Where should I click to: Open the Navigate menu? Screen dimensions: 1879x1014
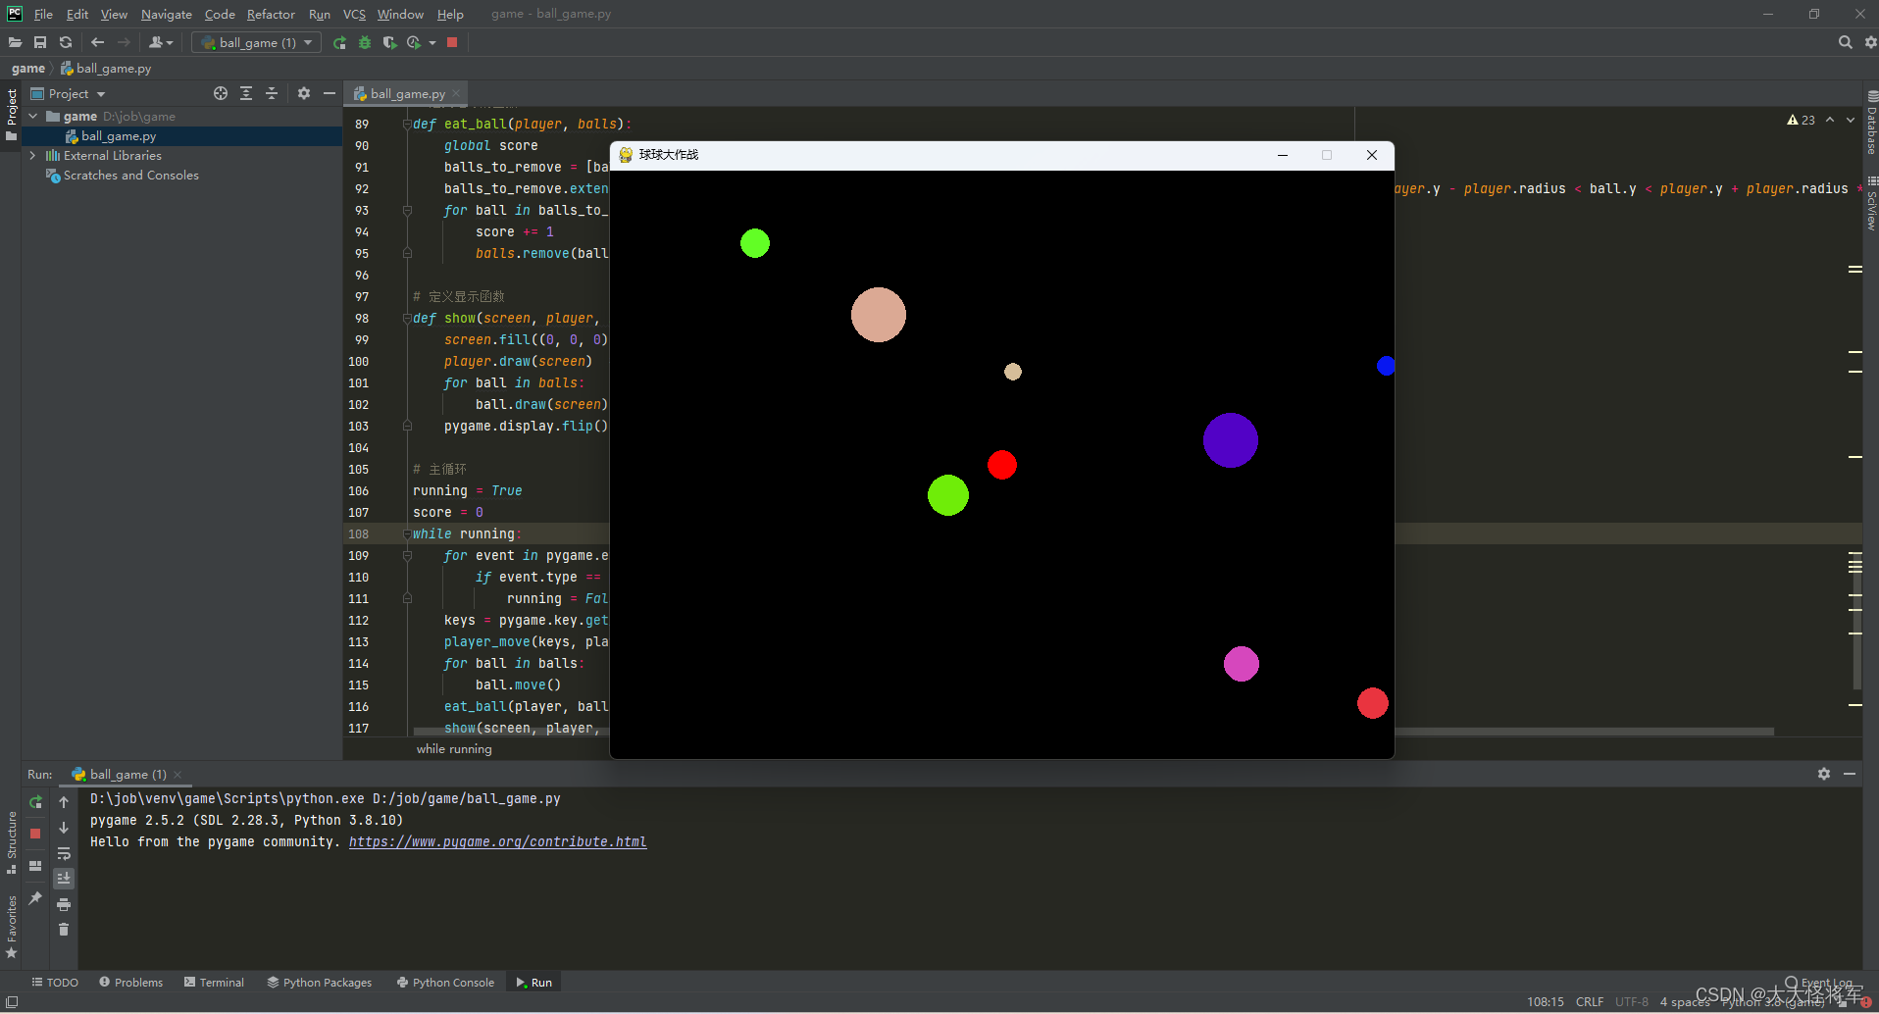167,14
